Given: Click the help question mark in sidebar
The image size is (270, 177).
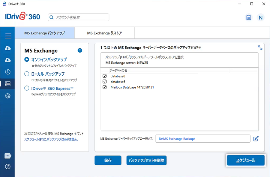Looking at the screenshot, I should click(x=8, y=167).
